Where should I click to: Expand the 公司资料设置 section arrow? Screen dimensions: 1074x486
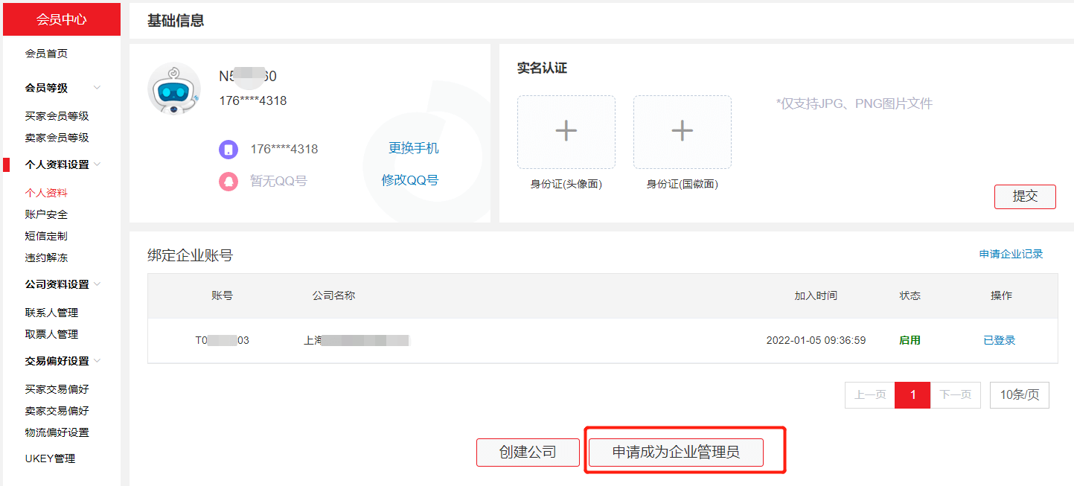pyautogui.click(x=97, y=284)
